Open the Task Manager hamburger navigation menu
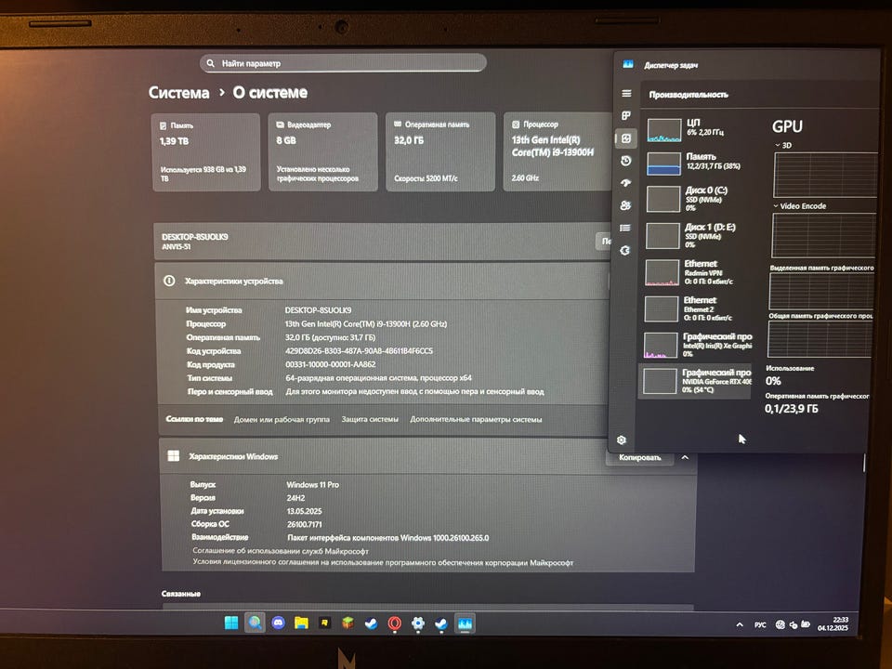Image resolution: width=892 pixels, height=669 pixels. [626, 93]
